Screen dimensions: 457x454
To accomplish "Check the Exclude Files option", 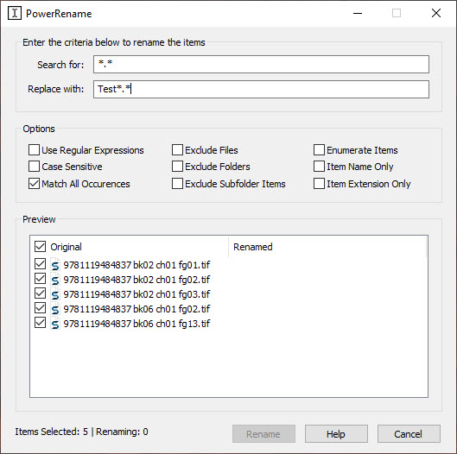I will tap(177, 150).
